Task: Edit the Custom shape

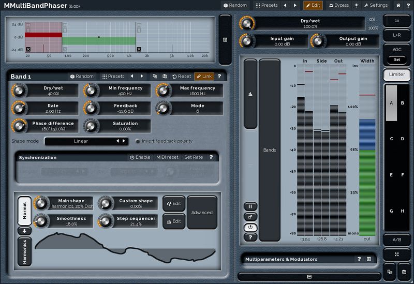Action: click(174, 204)
